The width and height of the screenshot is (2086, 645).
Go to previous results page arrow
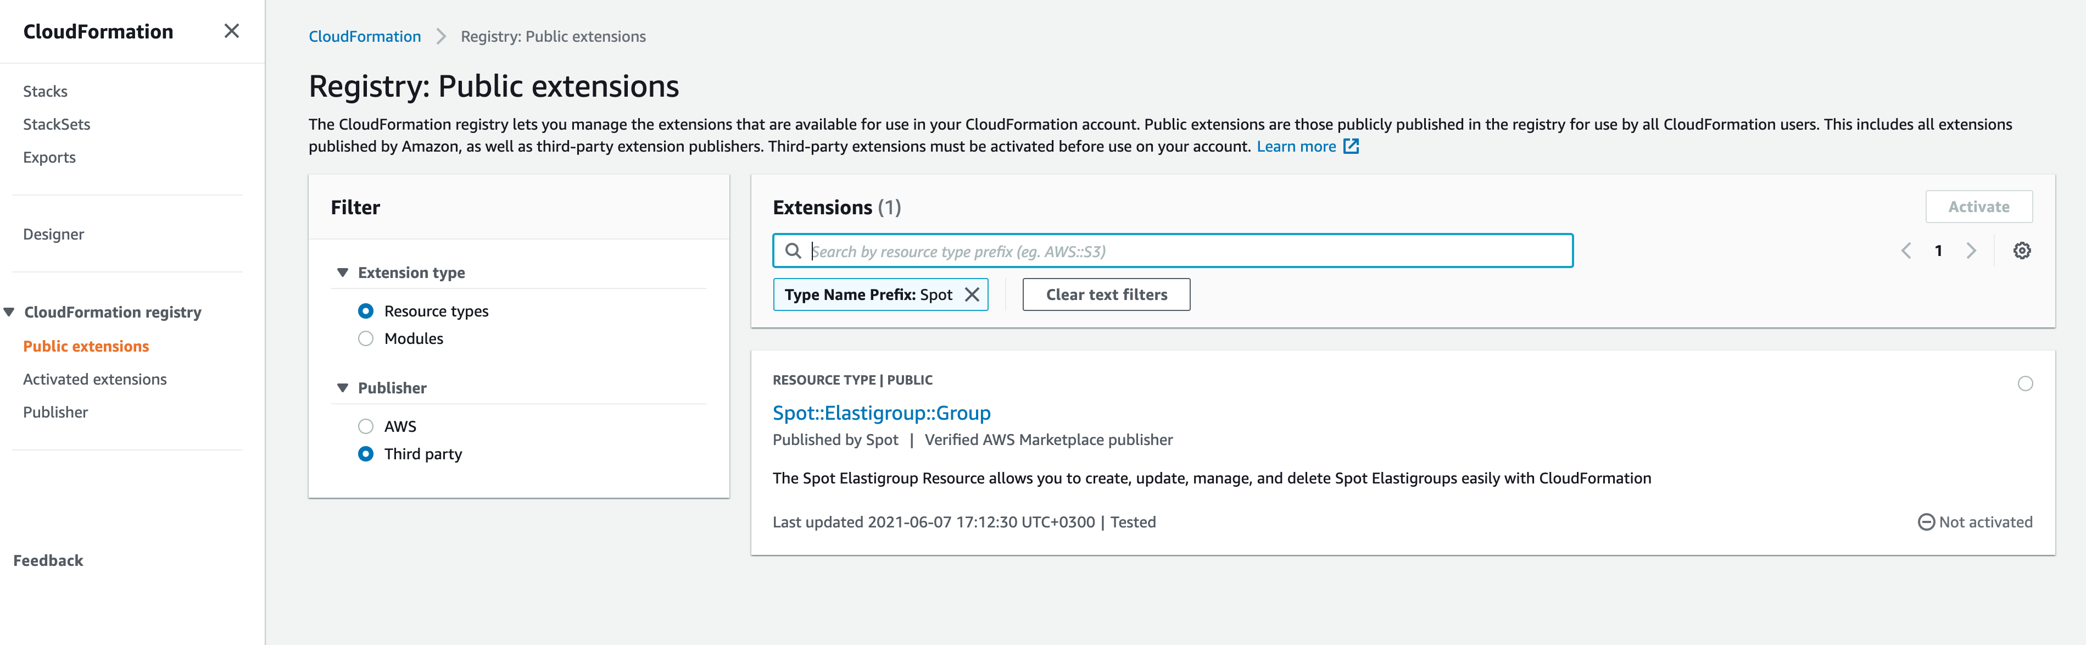point(1905,251)
